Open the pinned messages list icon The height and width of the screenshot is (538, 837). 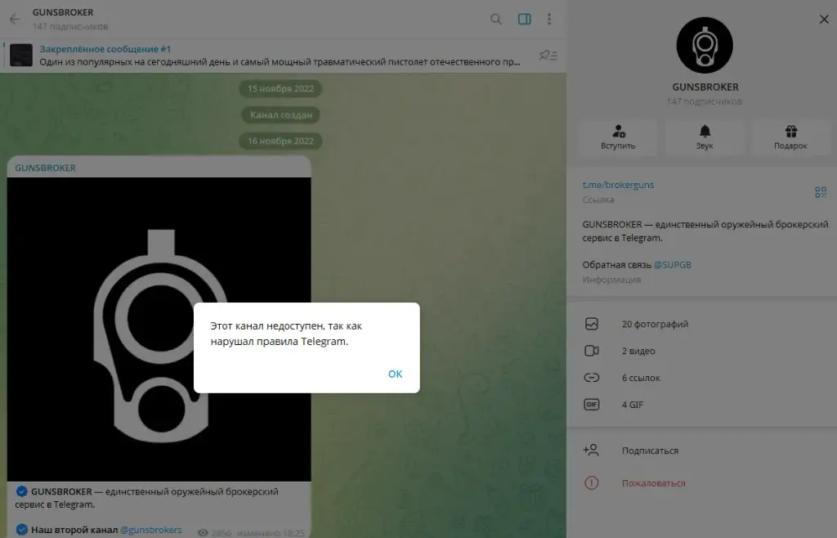[548, 55]
